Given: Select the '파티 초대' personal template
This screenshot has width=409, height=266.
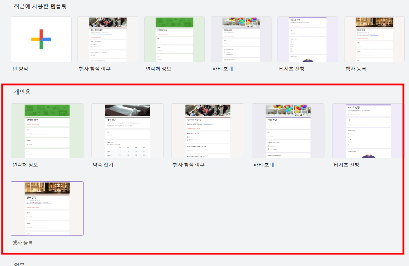Looking at the screenshot, I should (288, 130).
